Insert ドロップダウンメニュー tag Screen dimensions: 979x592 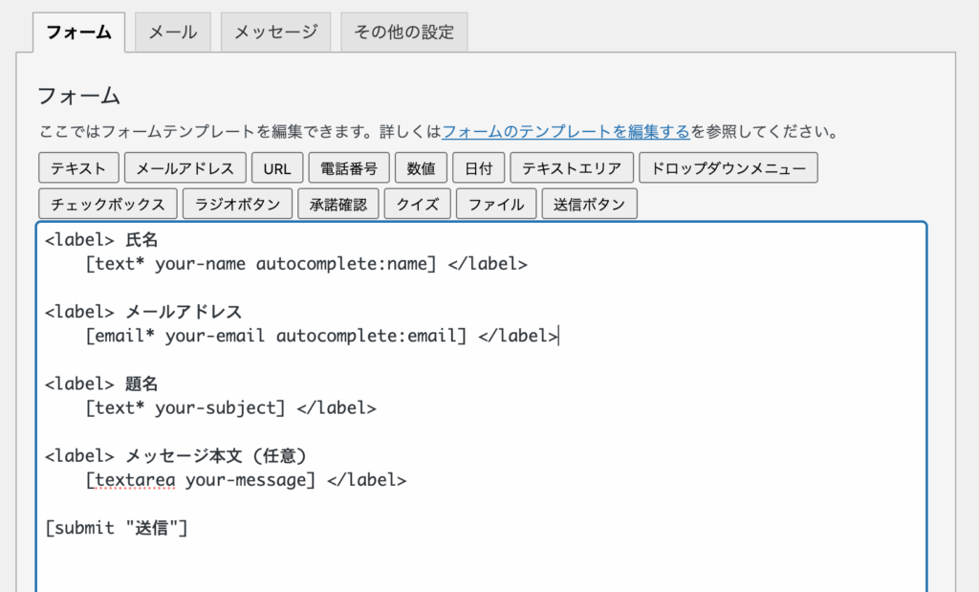[729, 168]
